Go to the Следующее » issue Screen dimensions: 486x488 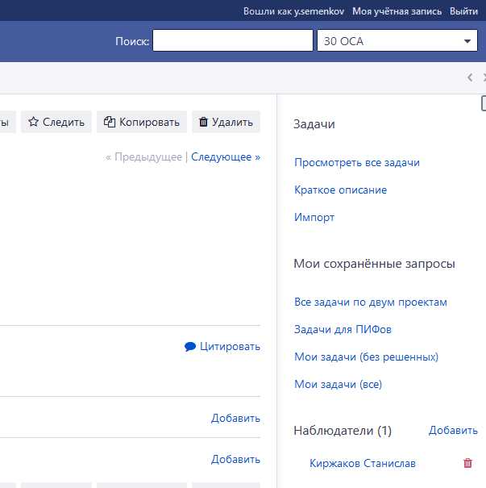pos(226,156)
